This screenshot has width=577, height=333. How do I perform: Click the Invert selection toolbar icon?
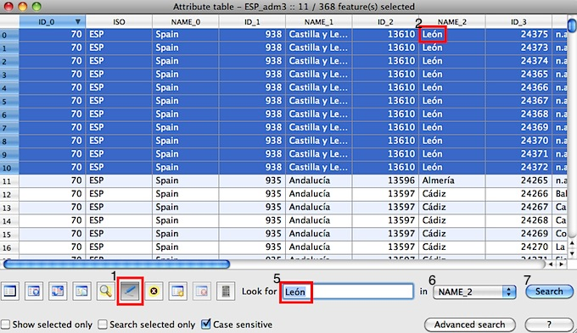[x=58, y=291]
